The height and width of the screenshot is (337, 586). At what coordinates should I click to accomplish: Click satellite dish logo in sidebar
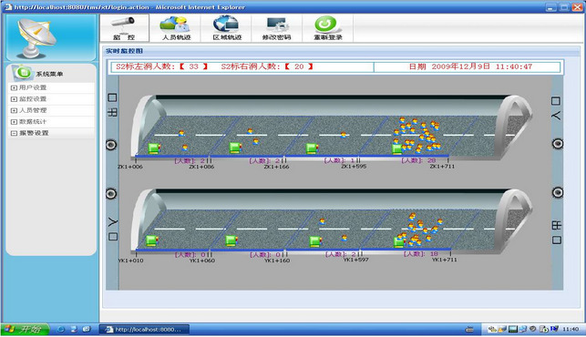click(x=36, y=38)
